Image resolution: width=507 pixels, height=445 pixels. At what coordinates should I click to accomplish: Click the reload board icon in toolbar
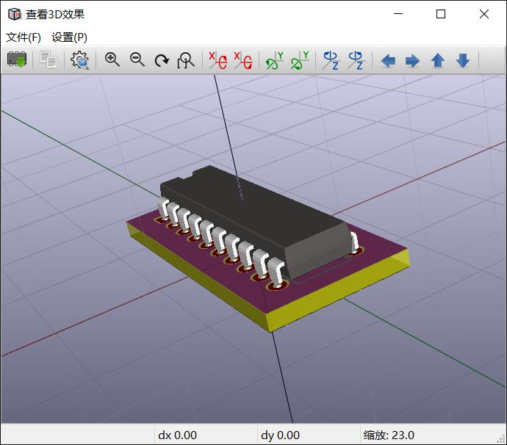coord(17,59)
